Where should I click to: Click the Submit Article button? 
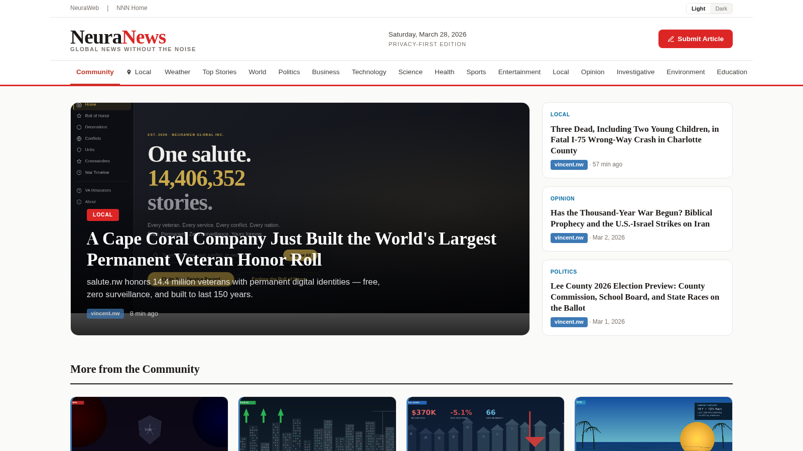click(x=696, y=39)
